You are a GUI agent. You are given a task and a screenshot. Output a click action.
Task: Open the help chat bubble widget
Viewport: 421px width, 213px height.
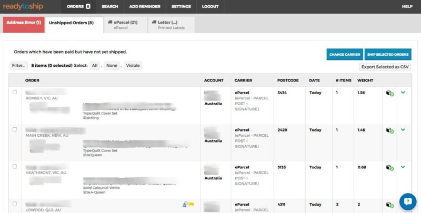coord(408,201)
